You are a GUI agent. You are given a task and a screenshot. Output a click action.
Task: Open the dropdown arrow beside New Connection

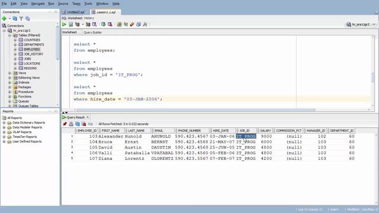tap(9, 18)
